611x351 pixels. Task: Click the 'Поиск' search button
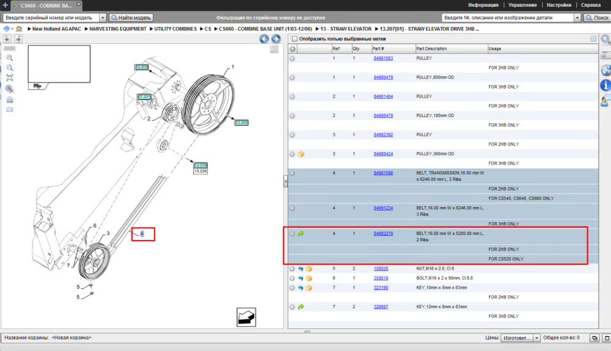point(597,18)
